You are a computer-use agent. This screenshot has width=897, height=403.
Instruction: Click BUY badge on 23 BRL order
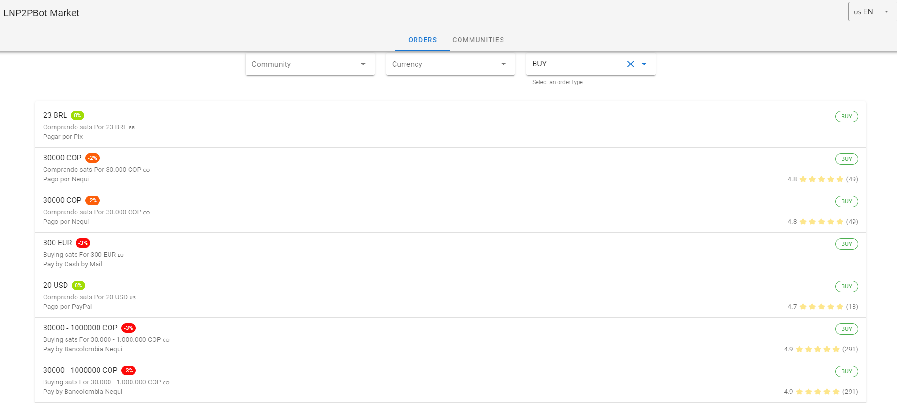(x=846, y=117)
